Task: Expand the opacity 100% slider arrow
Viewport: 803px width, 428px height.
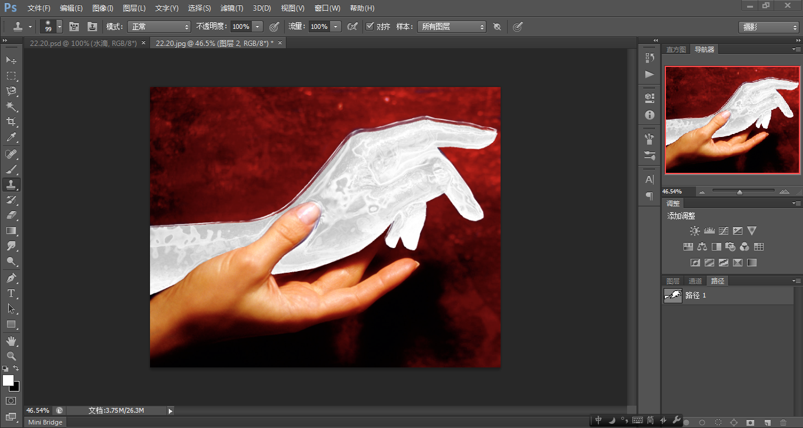Action: tap(257, 26)
